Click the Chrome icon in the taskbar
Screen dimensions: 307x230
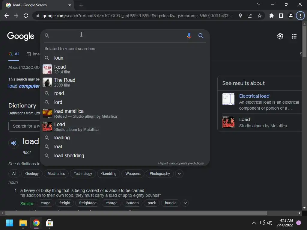(36, 223)
